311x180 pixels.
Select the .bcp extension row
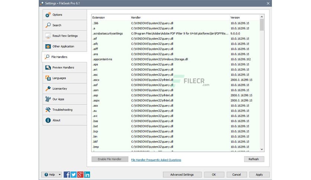coord(176,131)
